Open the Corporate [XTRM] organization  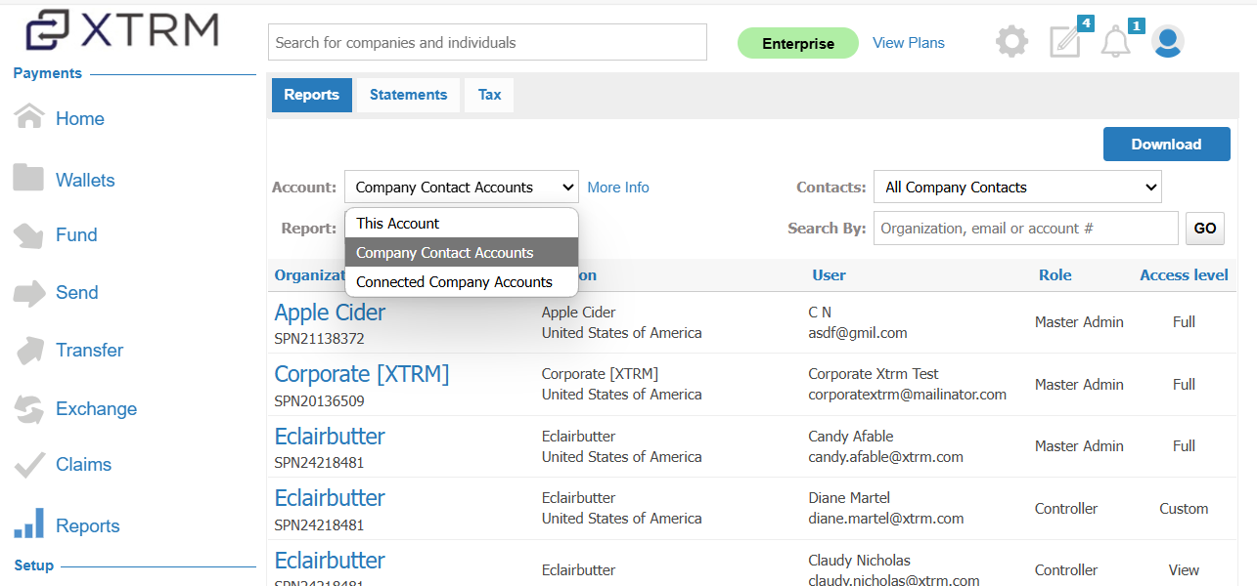362,374
